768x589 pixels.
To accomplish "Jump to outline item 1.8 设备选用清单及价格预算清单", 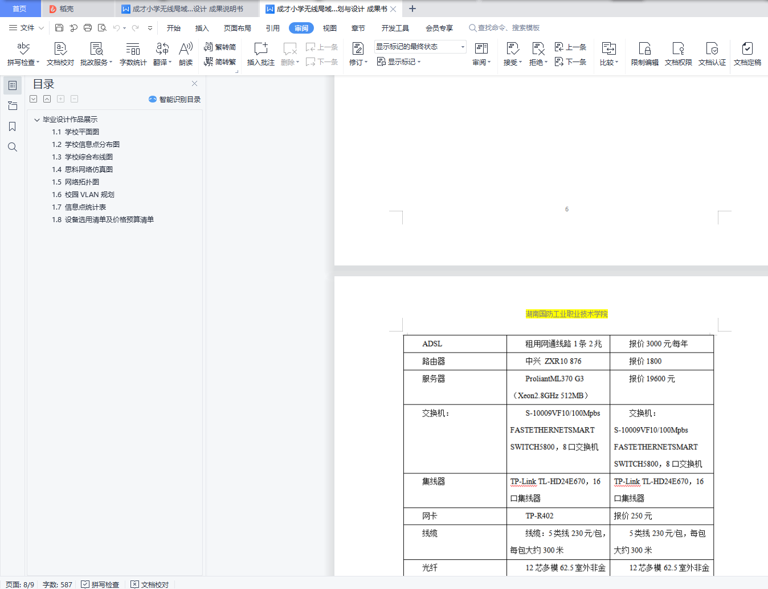I will [x=103, y=220].
